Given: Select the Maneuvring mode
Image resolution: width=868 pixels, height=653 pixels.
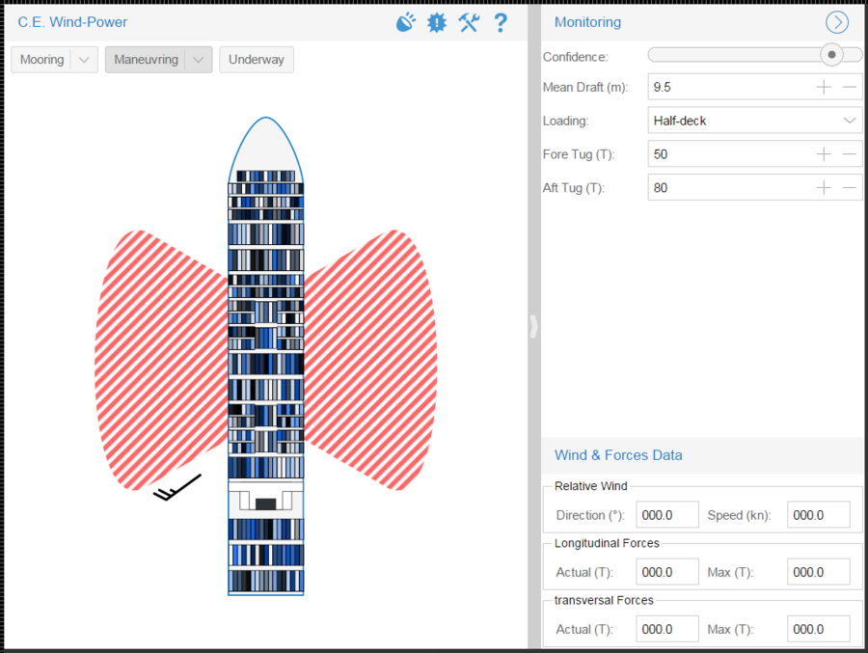Looking at the screenshot, I should [146, 60].
